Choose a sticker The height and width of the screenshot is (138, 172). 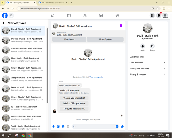(63, 127)
